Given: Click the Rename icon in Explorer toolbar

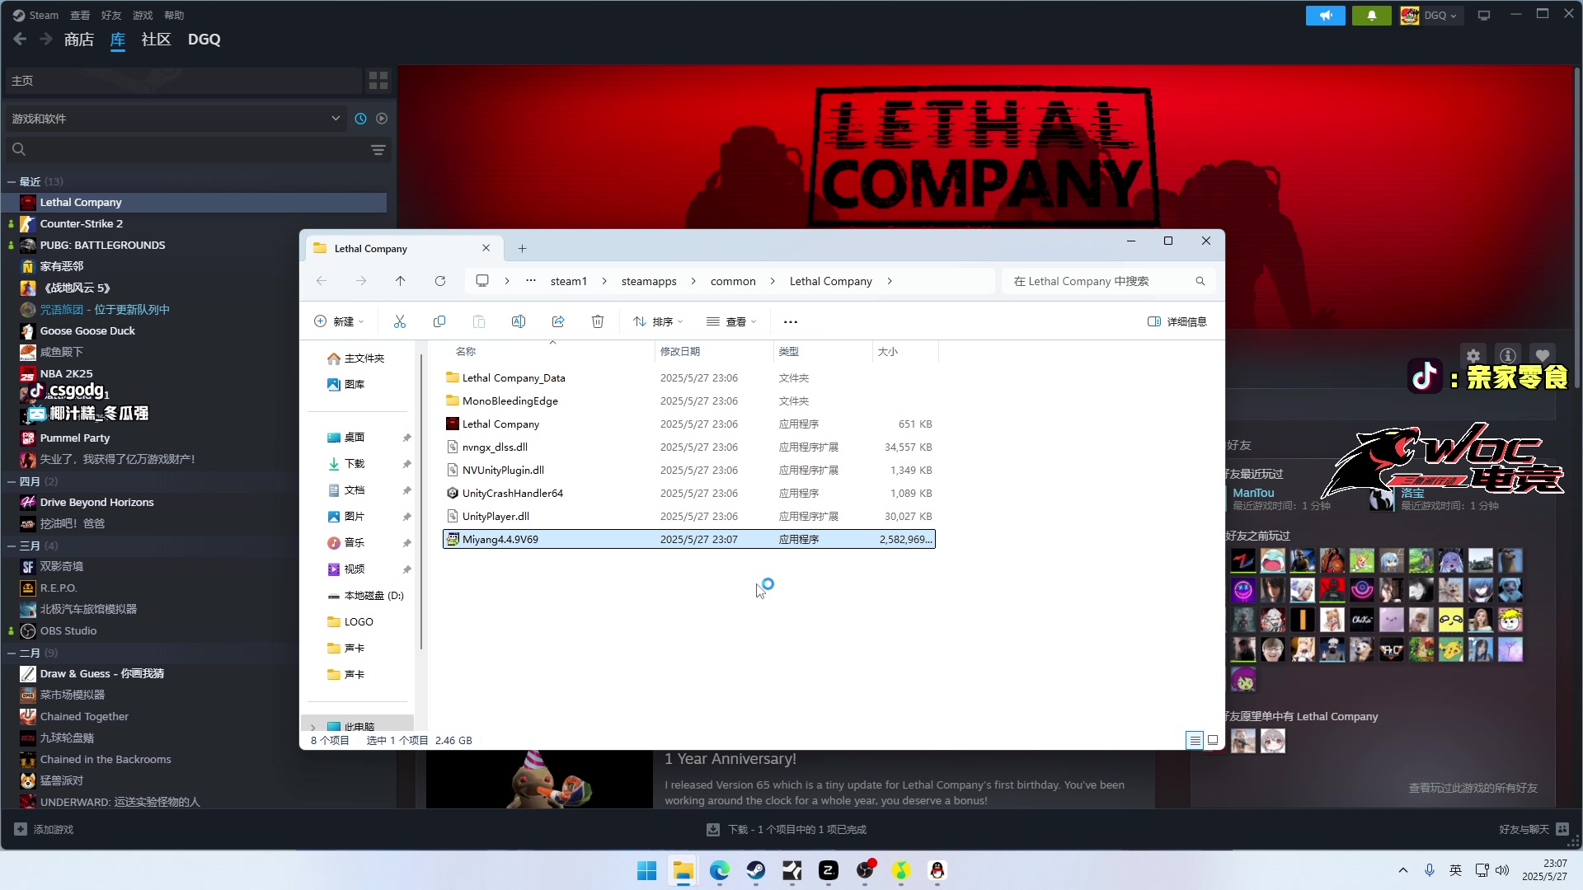Looking at the screenshot, I should pos(519,321).
